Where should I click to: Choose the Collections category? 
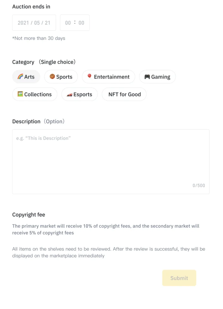pos(35,94)
